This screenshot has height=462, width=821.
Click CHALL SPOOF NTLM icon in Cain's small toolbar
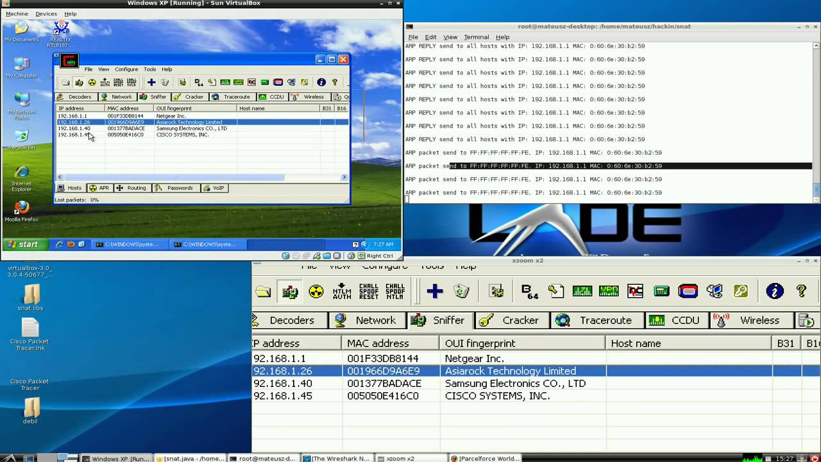click(131, 82)
